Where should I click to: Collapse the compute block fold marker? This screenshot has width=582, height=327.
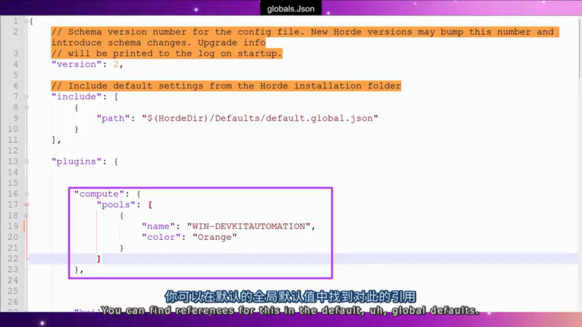[26, 194]
